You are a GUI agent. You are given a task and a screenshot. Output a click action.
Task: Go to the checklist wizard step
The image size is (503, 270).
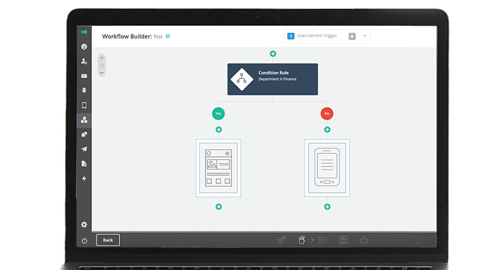[323, 240]
